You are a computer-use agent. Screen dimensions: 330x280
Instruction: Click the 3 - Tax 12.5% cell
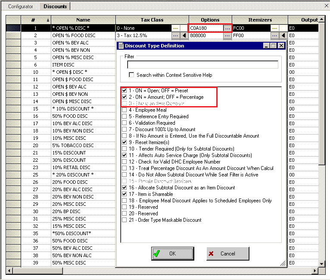tap(144, 35)
